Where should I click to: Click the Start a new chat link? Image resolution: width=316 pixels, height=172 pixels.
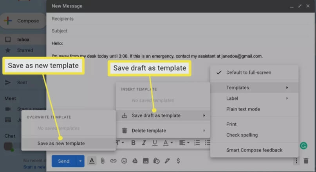tap(34, 167)
